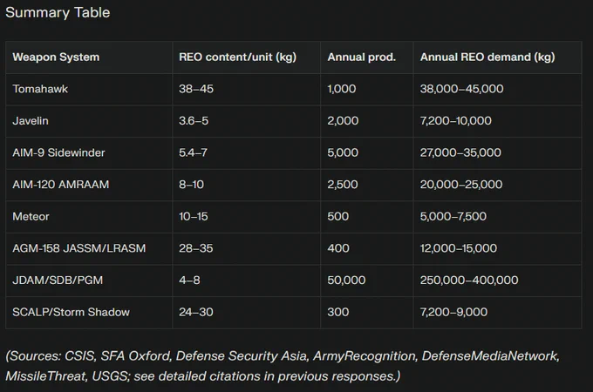Click the Sources citation text
The image size is (593, 392).
click(x=283, y=366)
